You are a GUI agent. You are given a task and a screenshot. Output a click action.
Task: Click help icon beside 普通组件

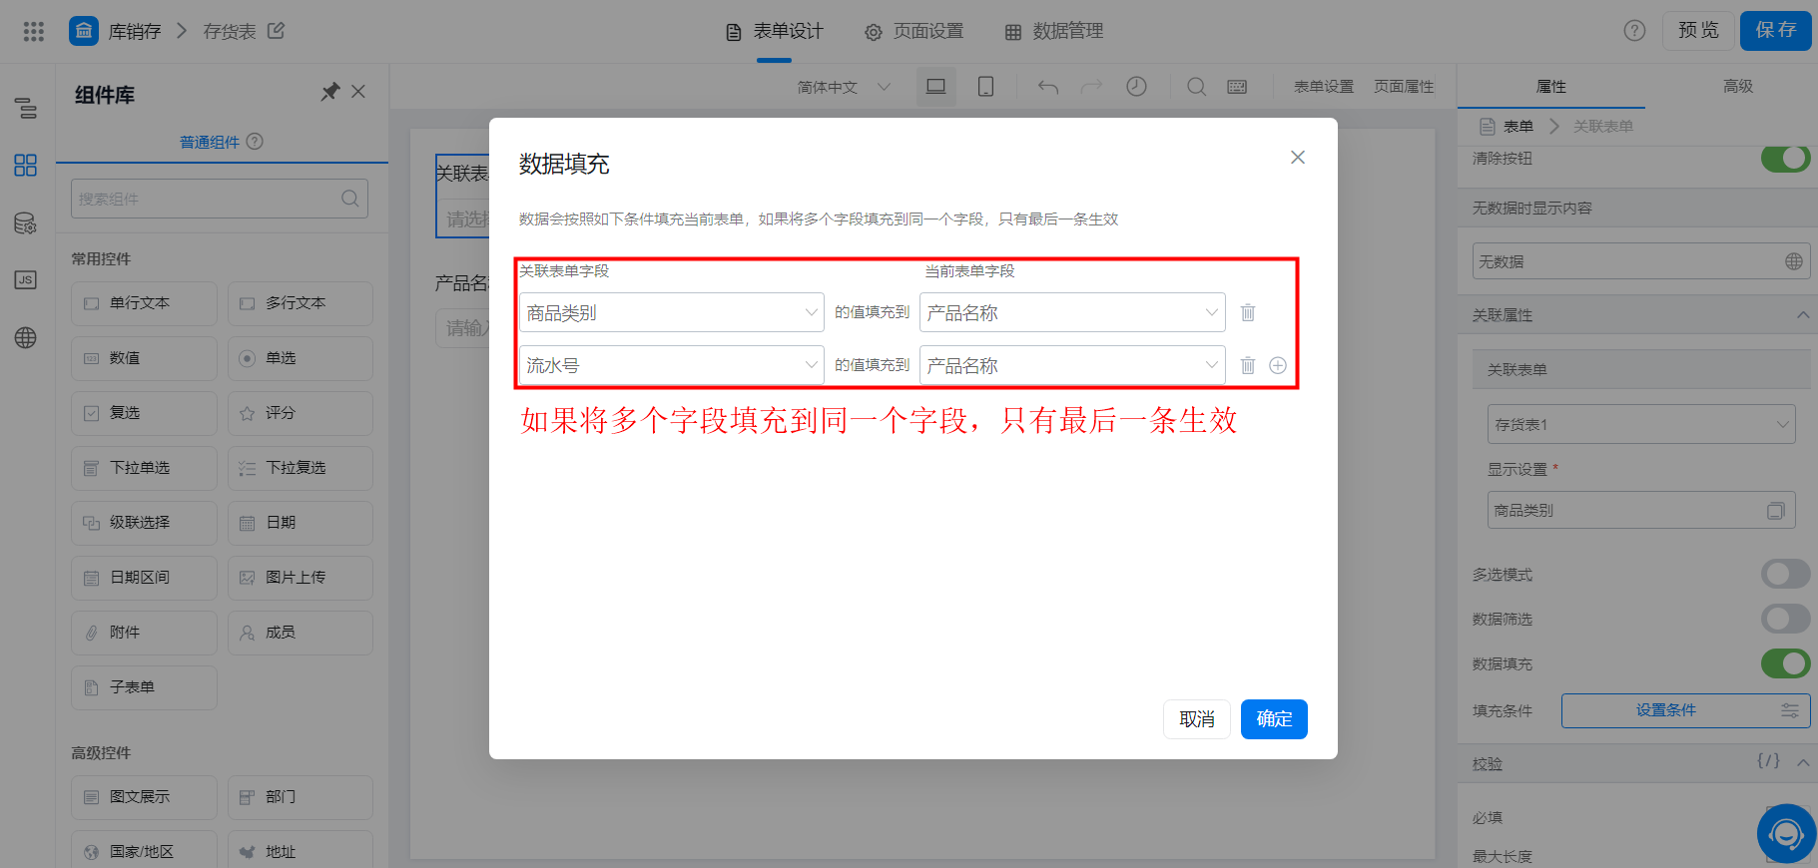pos(255,142)
